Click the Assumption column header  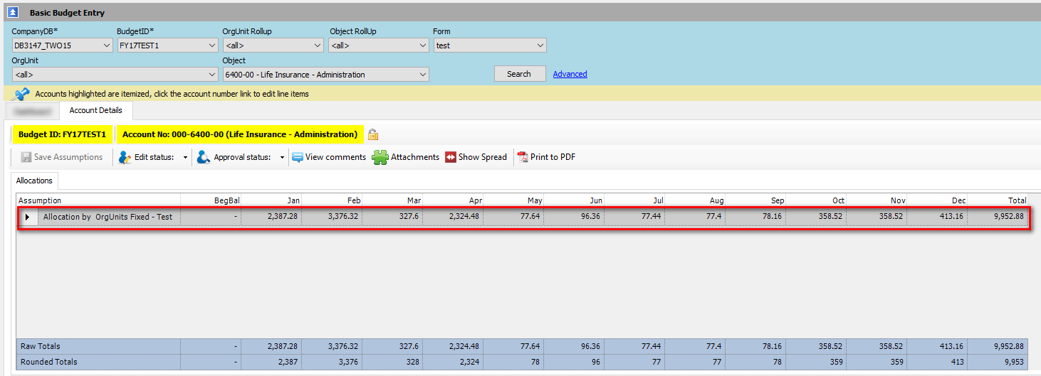pyautogui.click(x=98, y=200)
